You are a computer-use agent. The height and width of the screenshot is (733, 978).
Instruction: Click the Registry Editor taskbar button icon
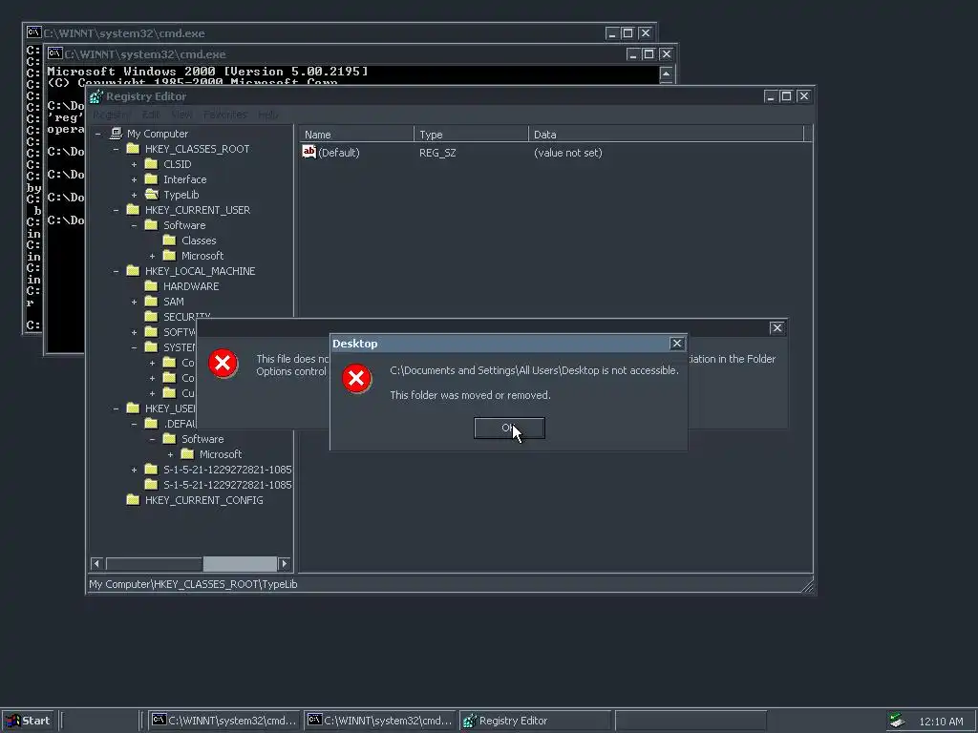[470, 721]
